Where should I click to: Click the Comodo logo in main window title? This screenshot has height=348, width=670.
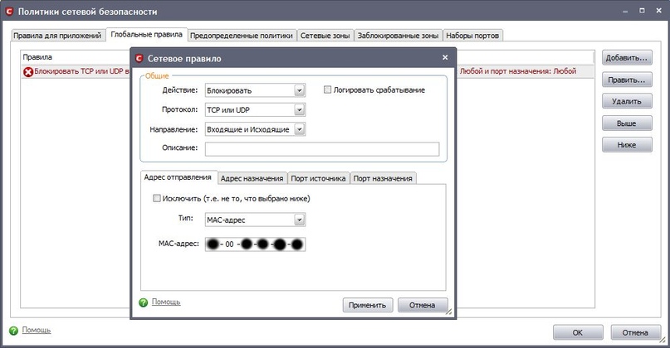pos(9,12)
